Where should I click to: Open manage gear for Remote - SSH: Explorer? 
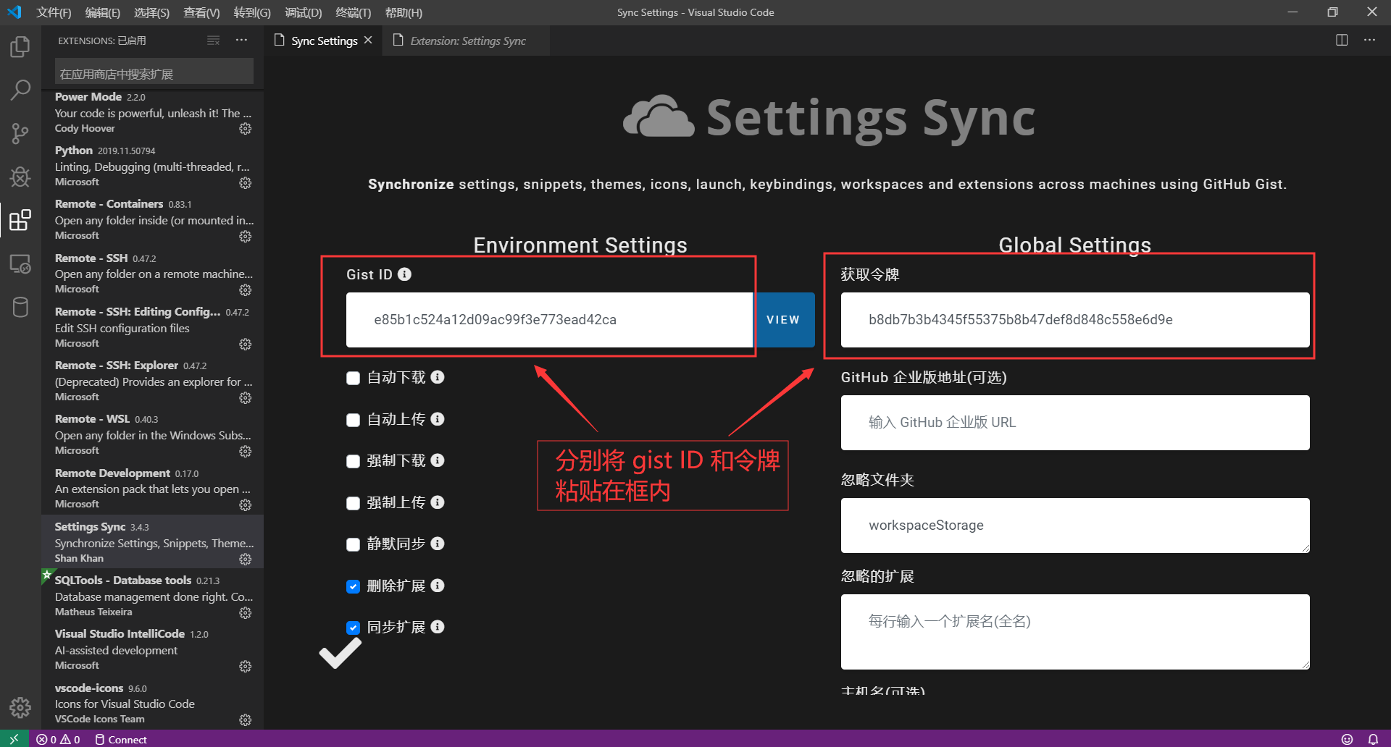tap(246, 398)
